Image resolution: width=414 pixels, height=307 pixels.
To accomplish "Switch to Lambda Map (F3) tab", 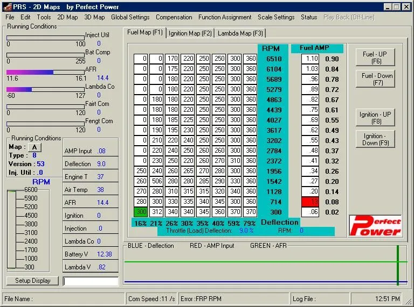I will coord(240,33).
